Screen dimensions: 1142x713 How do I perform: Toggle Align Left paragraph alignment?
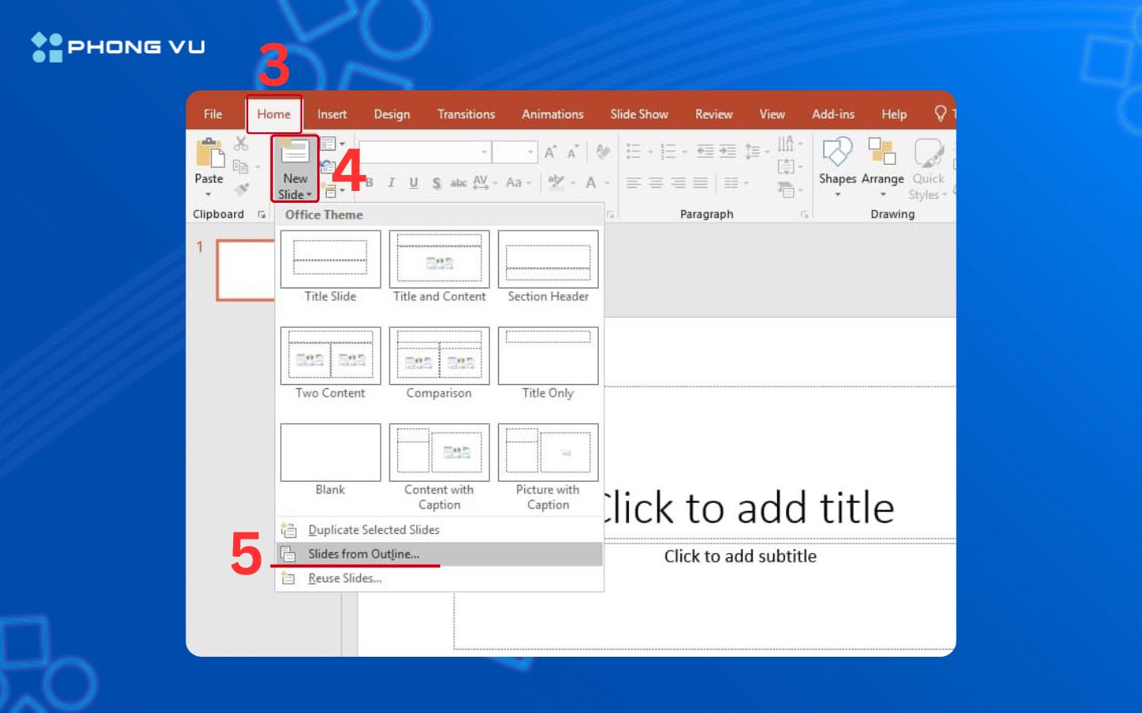[x=634, y=183]
